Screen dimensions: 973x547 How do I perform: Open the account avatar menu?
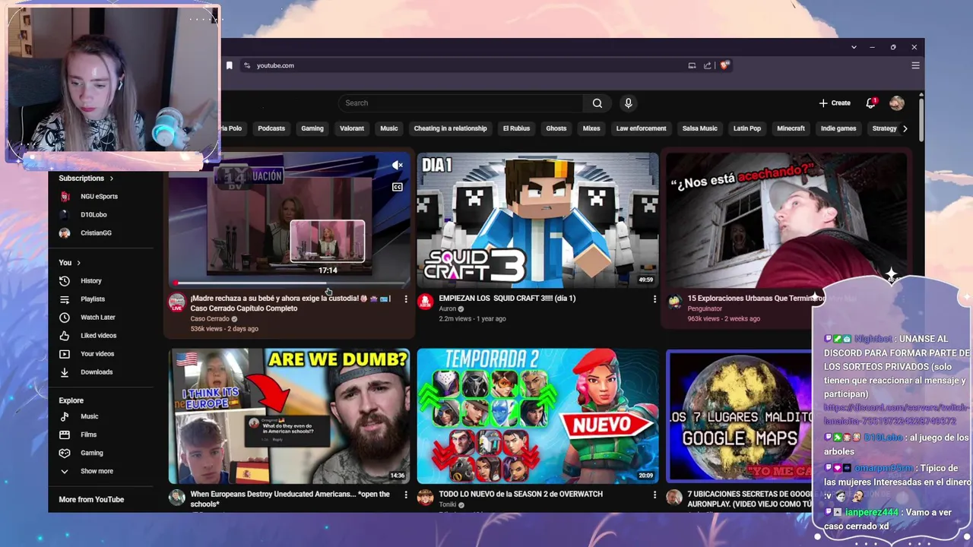[897, 103]
